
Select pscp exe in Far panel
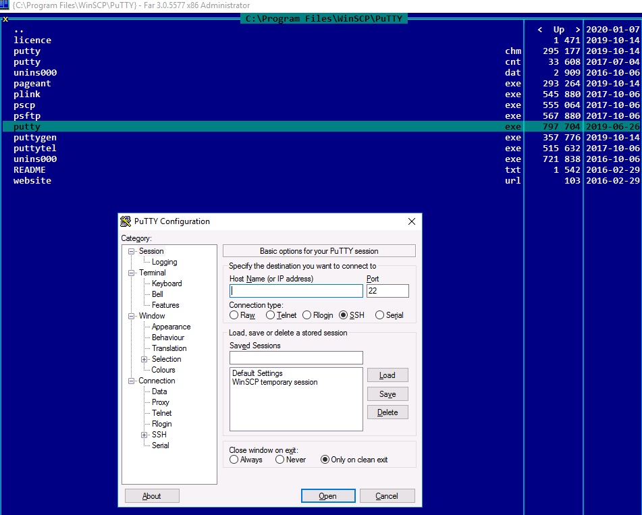(263, 105)
